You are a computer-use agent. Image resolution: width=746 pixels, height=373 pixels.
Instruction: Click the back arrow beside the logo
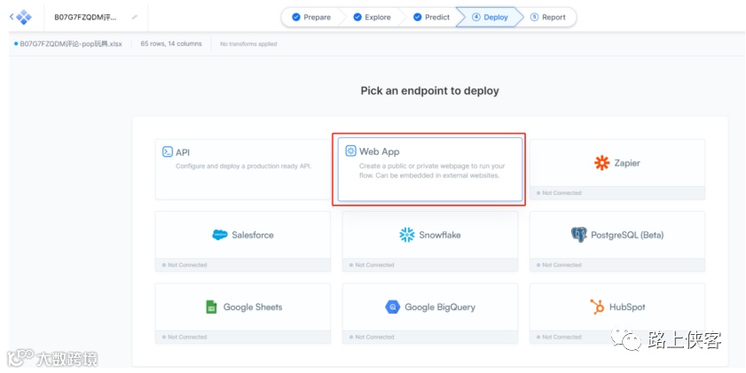tap(12, 17)
